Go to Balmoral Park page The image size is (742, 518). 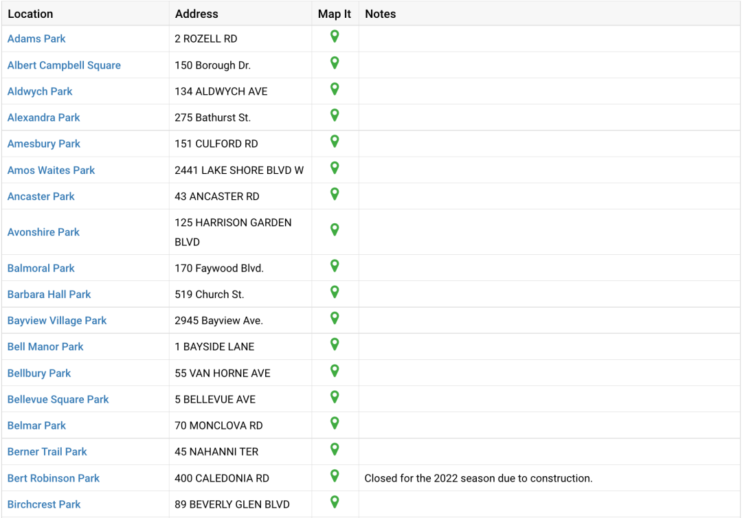(x=41, y=268)
